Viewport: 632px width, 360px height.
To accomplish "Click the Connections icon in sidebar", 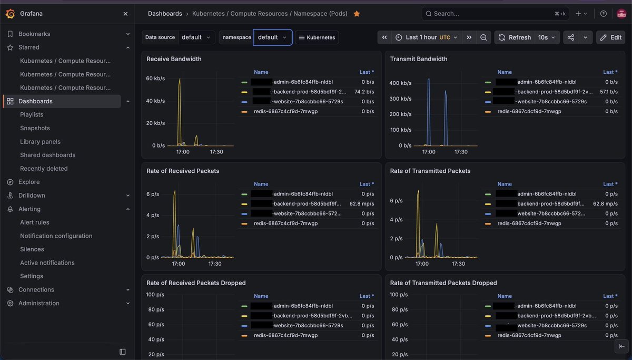I will 10,290.
